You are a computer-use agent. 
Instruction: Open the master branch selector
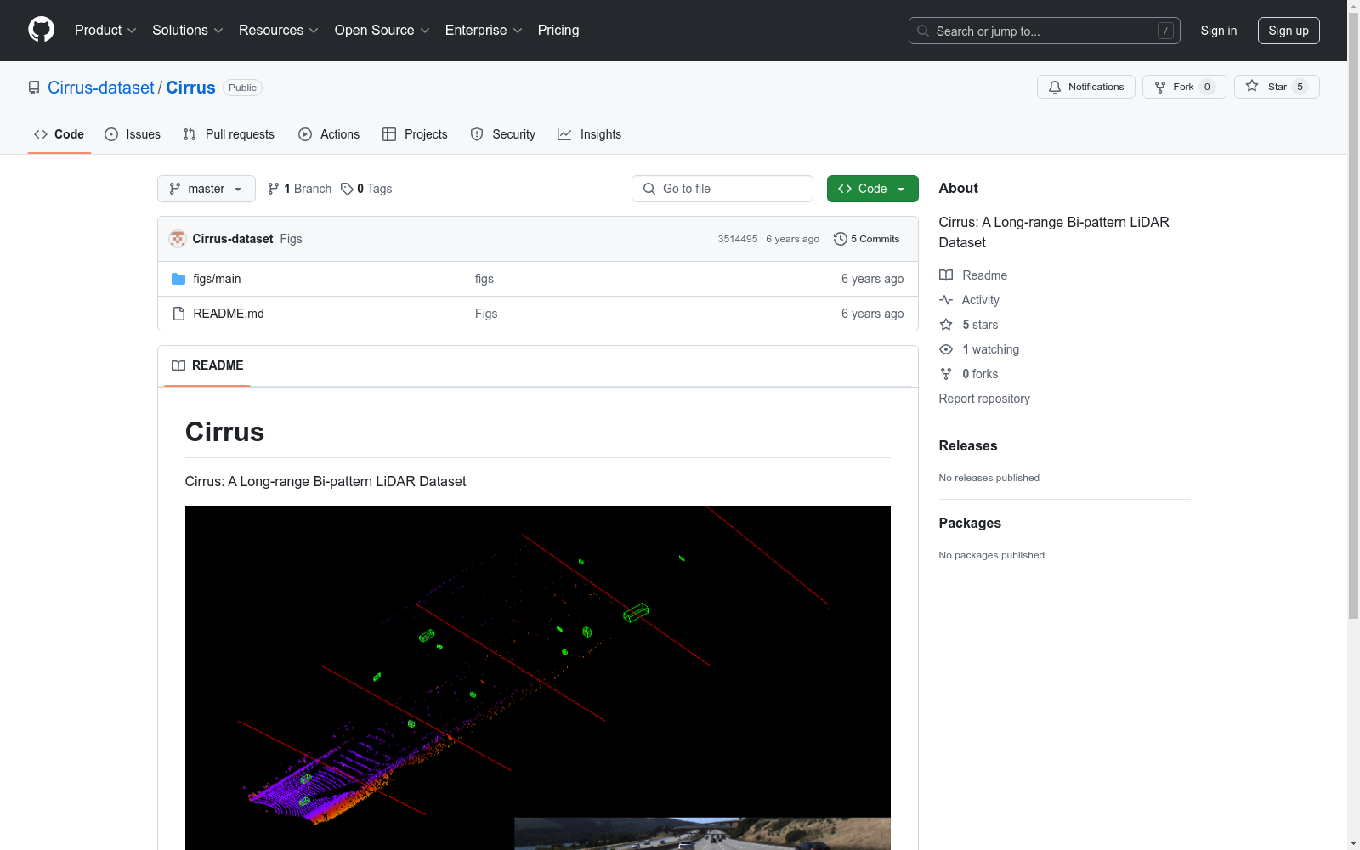point(207,189)
